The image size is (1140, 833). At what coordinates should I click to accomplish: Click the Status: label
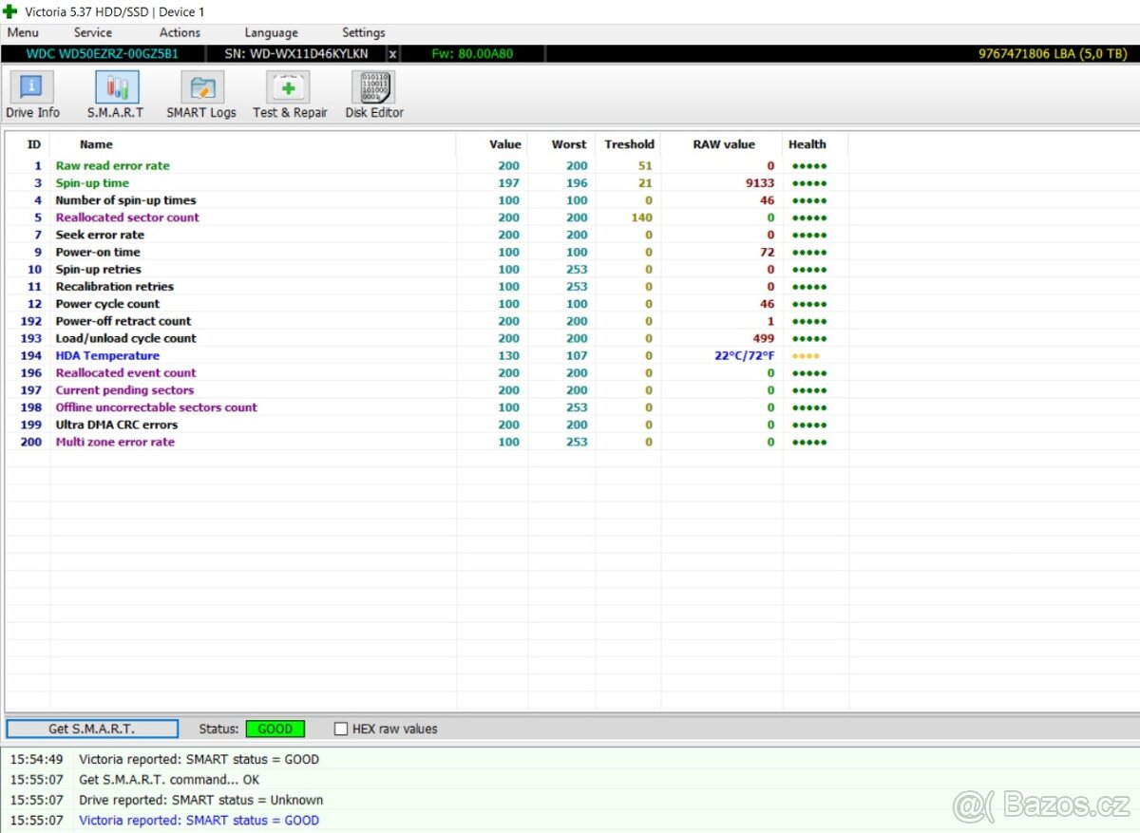click(x=218, y=729)
